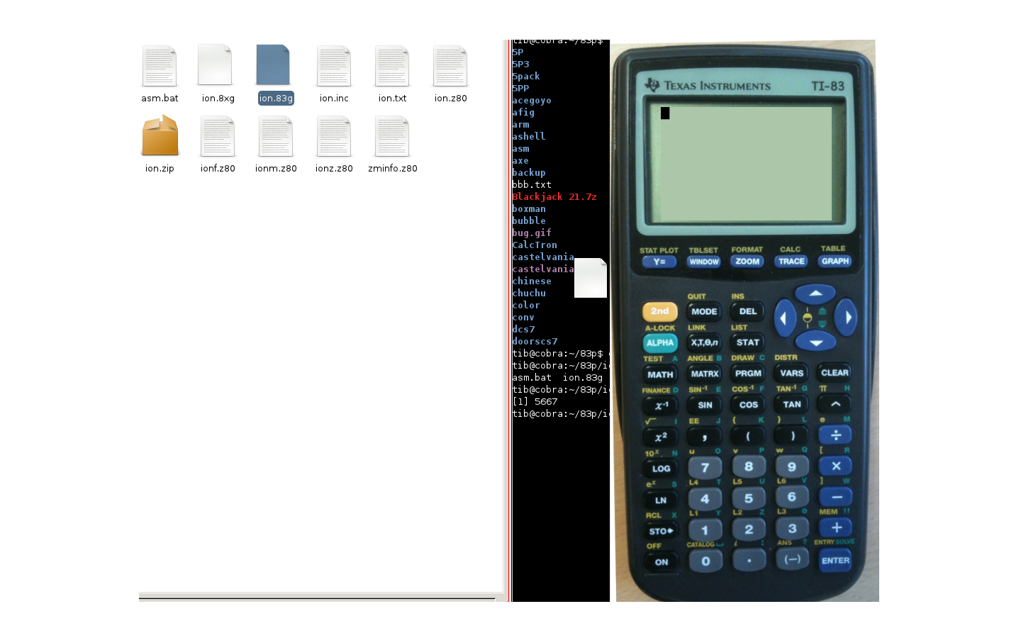
Task: Click the TAN key
Action: [792, 404]
